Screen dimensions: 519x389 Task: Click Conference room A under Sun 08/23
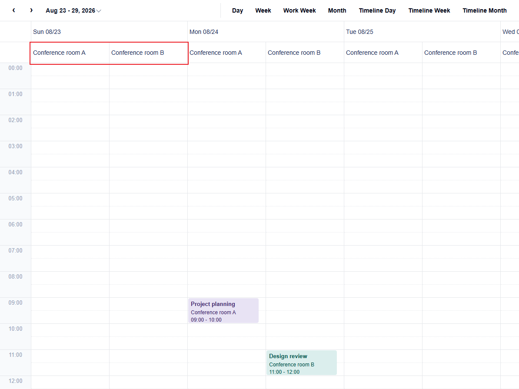coord(70,53)
